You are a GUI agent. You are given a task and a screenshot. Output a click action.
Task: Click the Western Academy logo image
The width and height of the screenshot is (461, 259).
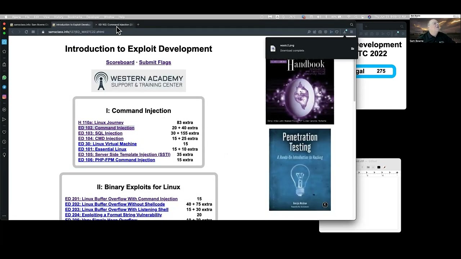coord(138,81)
